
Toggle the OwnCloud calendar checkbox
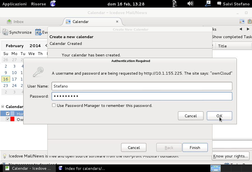click(x=7, y=119)
